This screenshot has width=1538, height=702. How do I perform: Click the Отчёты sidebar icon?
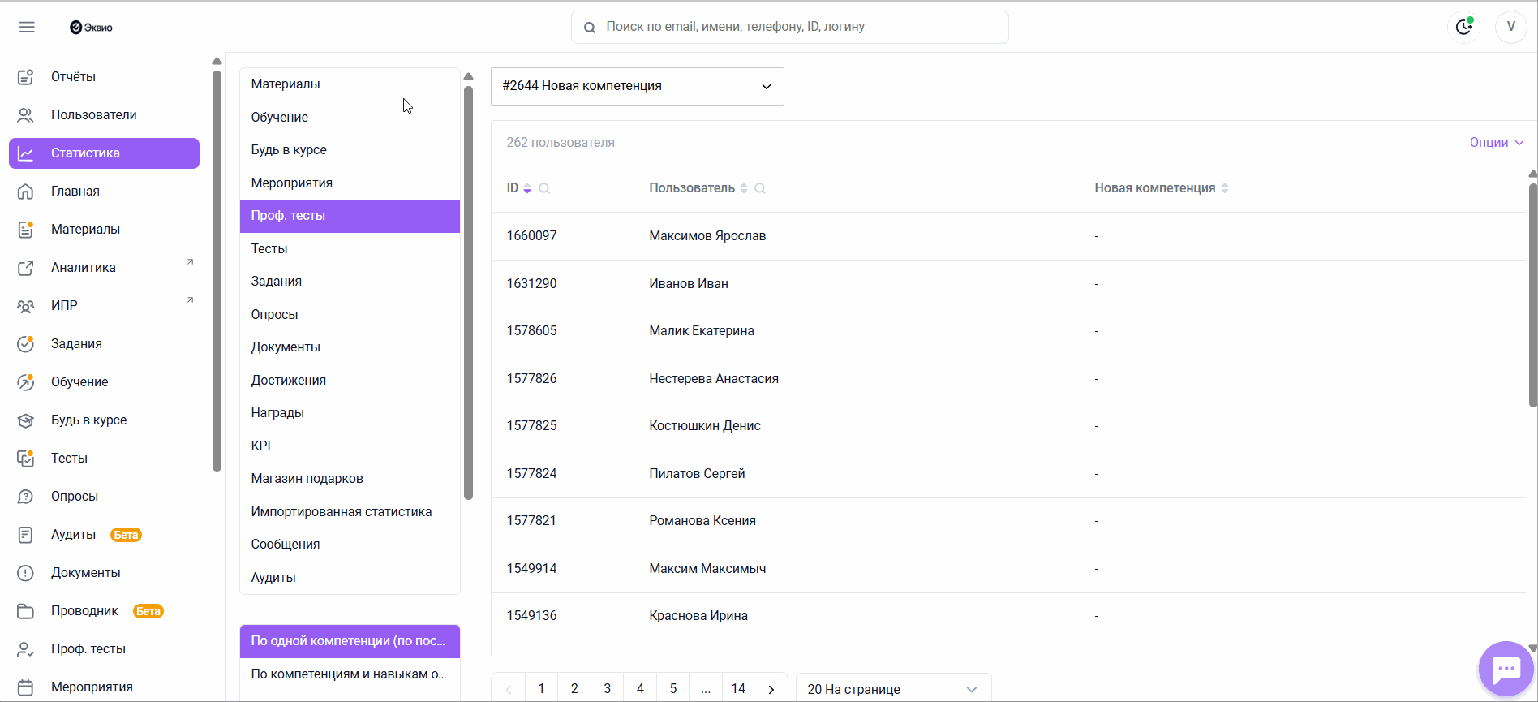click(26, 77)
